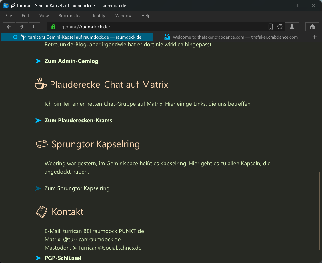The image size is (322, 263).
Task: Click the coffee cup heading icon
Action: (x=41, y=84)
